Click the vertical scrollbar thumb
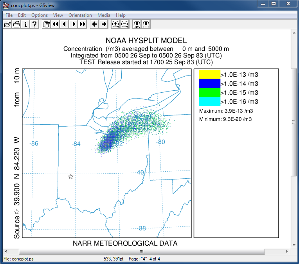The image size is (299, 264). pos(294,122)
